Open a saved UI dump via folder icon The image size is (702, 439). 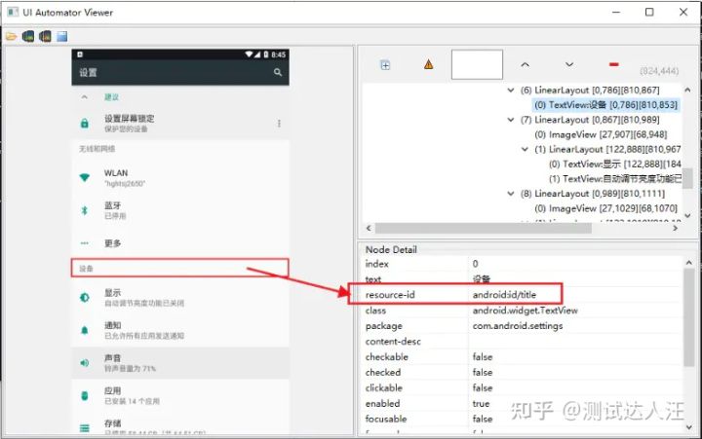11,36
